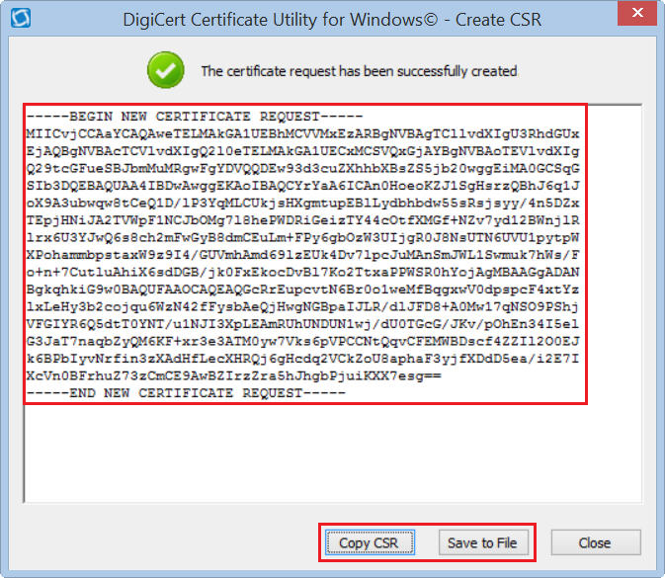The height and width of the screenshot is (578, 665).
Task: Click the CSR line starting with lxLeHy3b2cojqu6WzN42
Action: [x=302, y=306]
